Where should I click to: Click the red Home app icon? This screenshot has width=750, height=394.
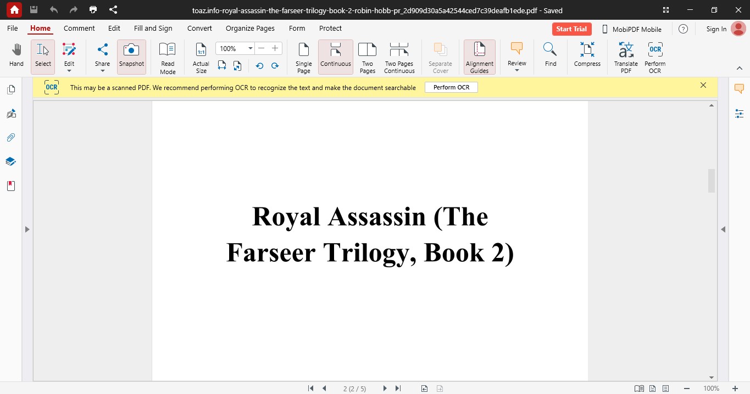coord(14,10)
